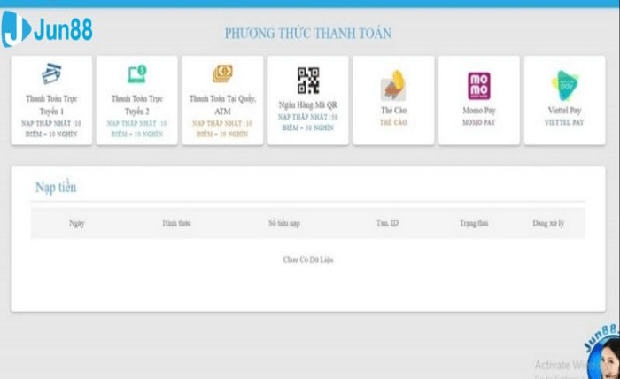Choose the Momo Pay logo icon
The width and height of the screenshot is (620, 379).
click(x=479, y=86)
